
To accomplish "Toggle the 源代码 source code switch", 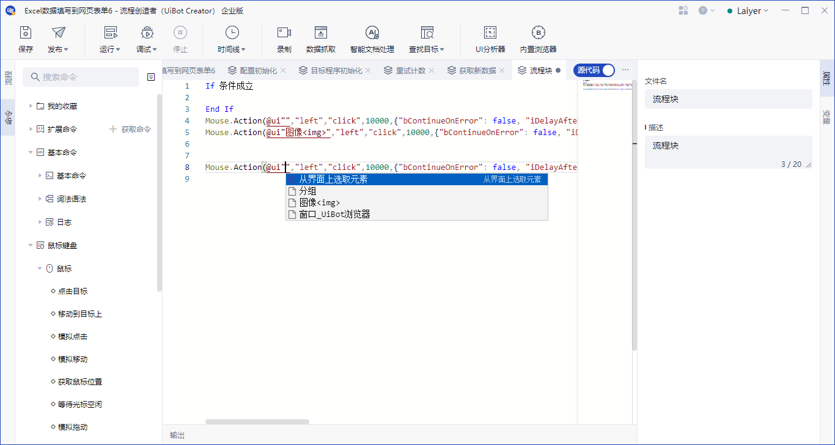I will [x=594, y=70].
